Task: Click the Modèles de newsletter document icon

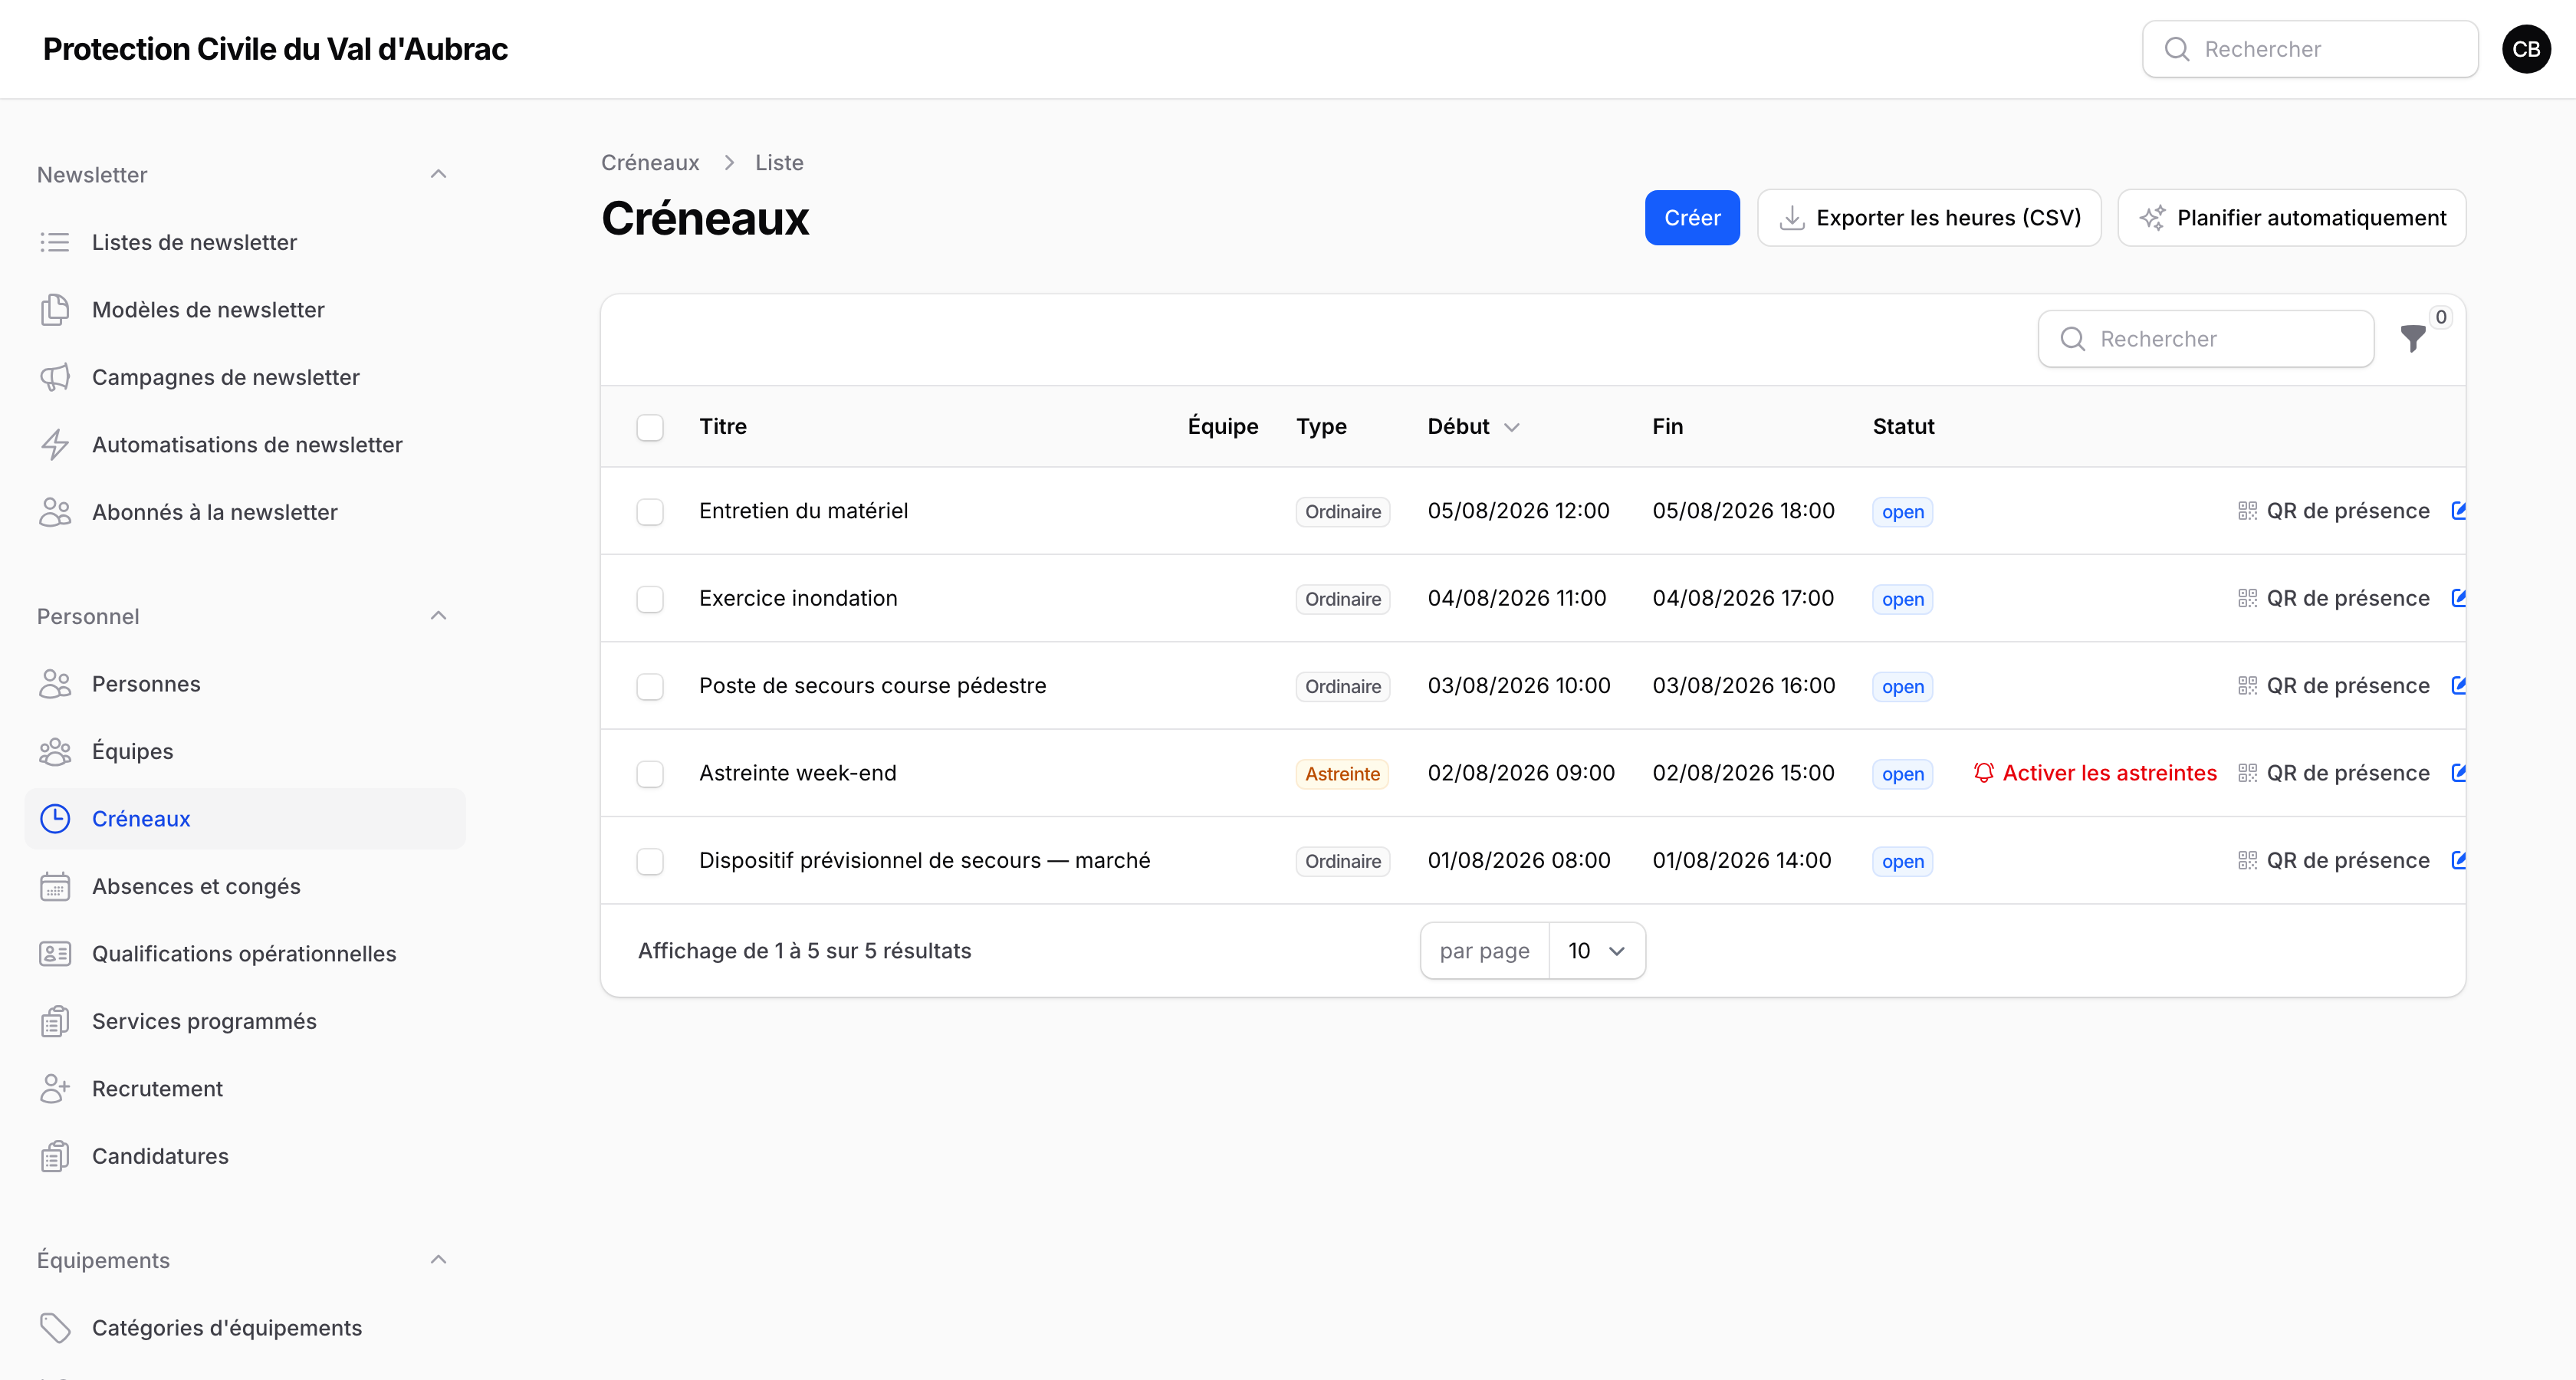Action: 55,310
